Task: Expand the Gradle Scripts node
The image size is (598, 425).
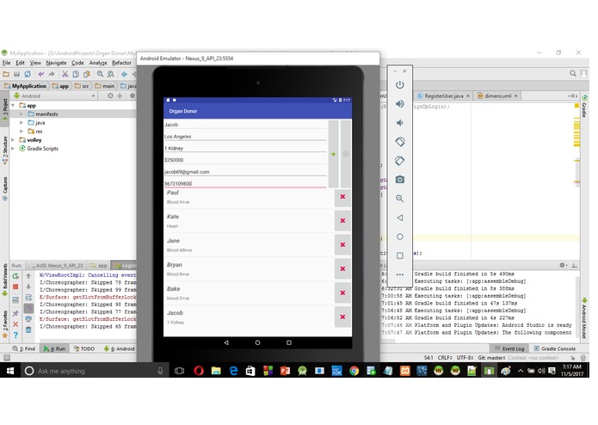Action: click(14, 149)
